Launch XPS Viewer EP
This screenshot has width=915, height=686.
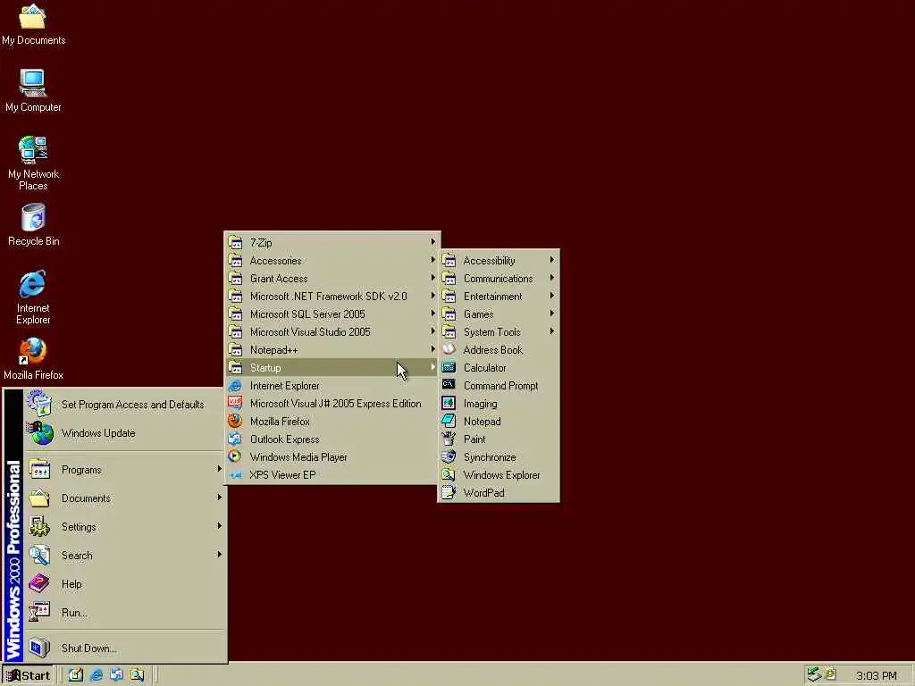pos(332,475)
